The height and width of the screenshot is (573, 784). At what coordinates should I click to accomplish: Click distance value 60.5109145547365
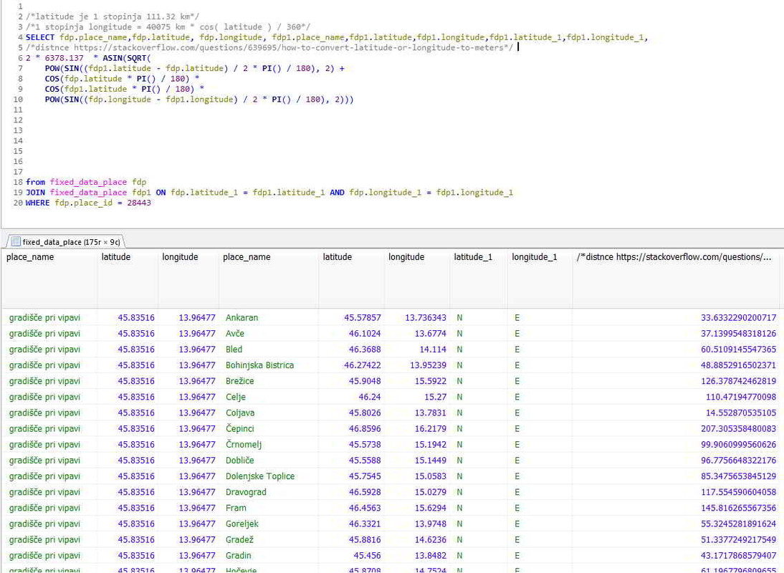[739, 350]
